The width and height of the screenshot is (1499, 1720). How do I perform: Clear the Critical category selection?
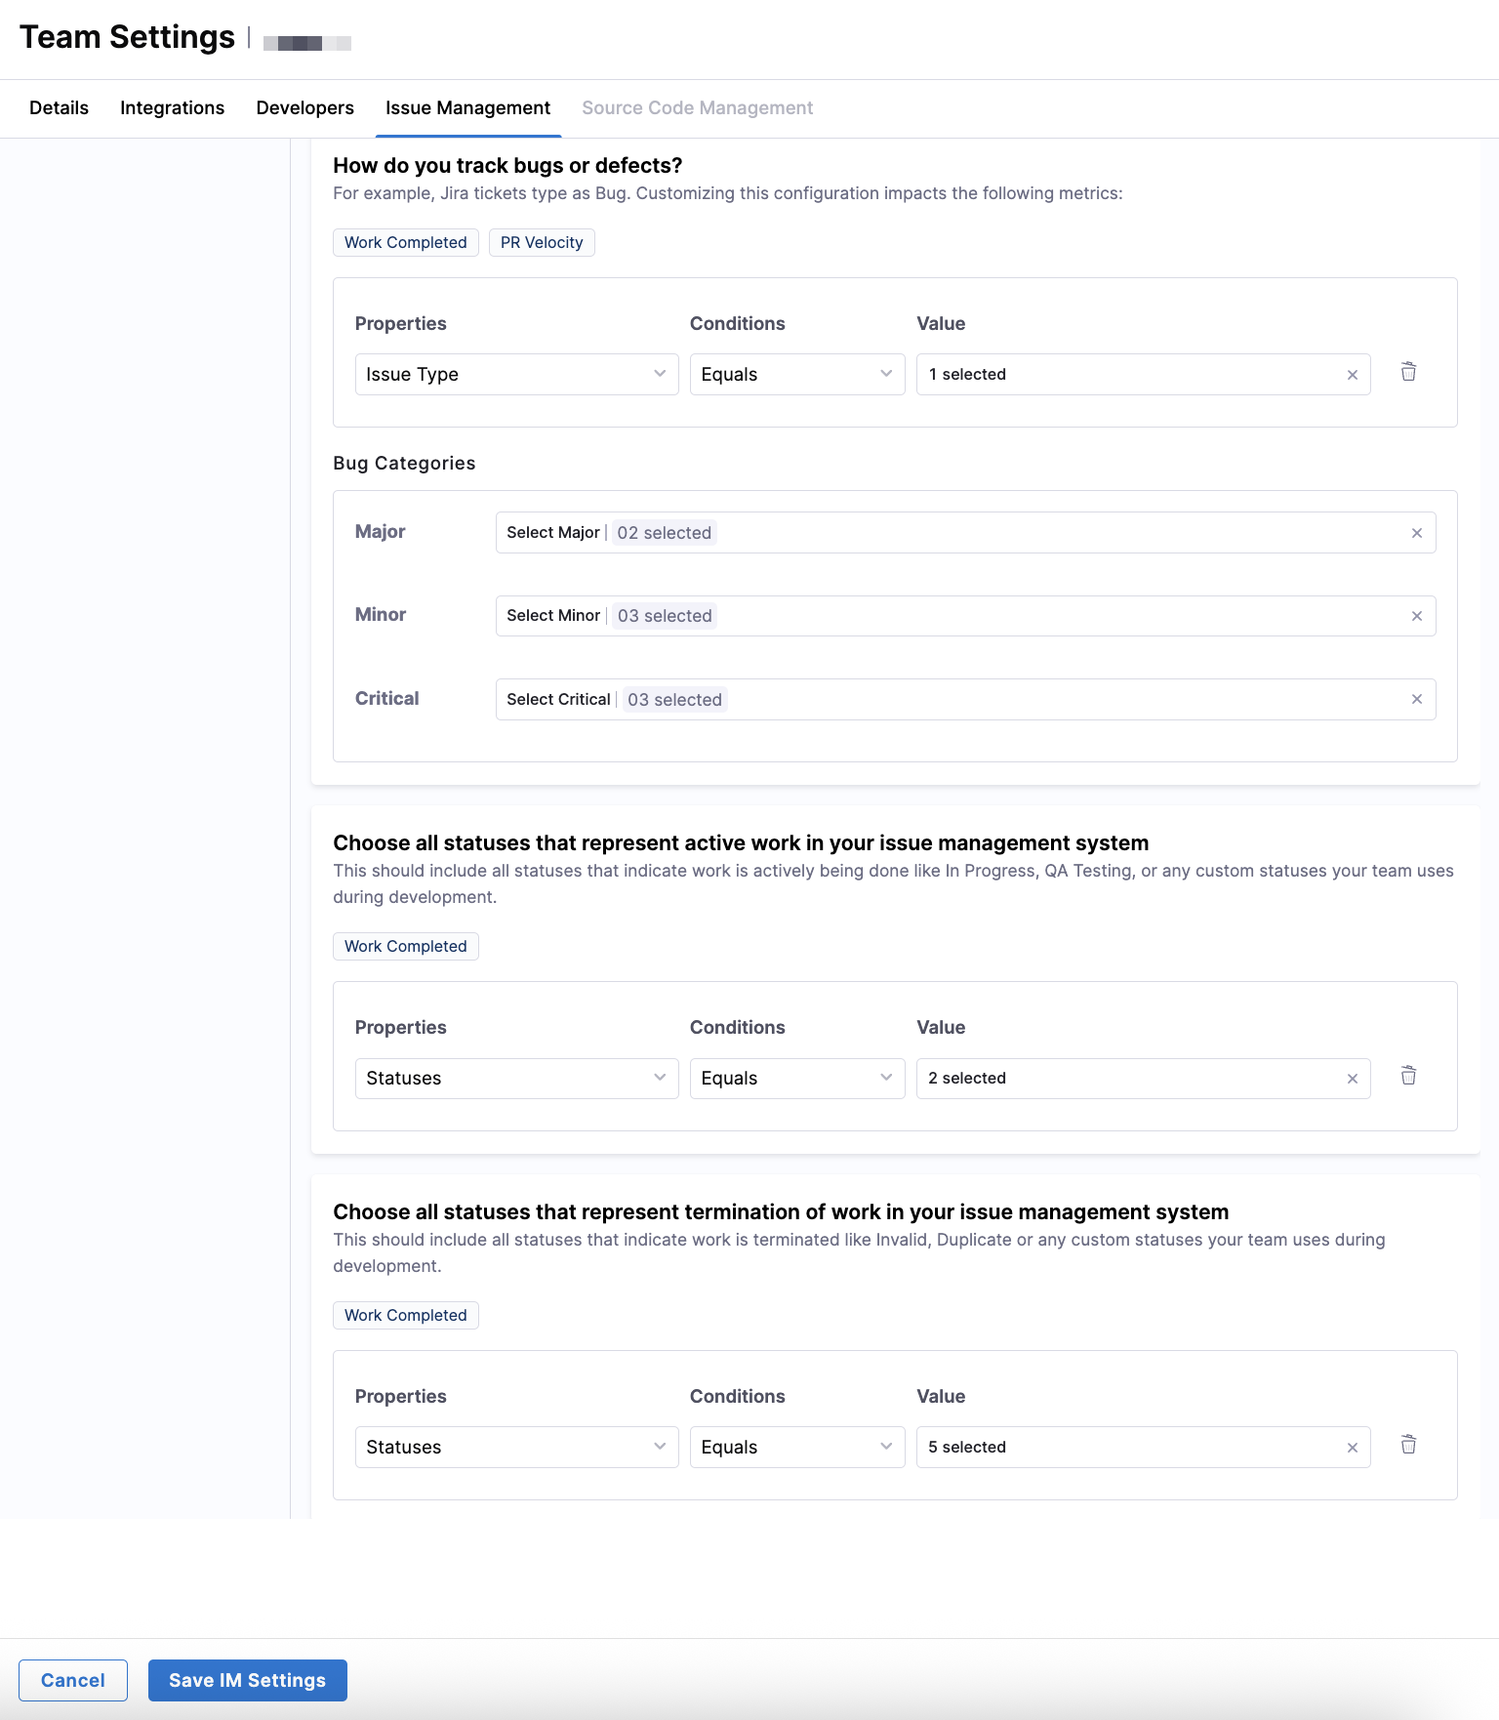pos(1416,699)
